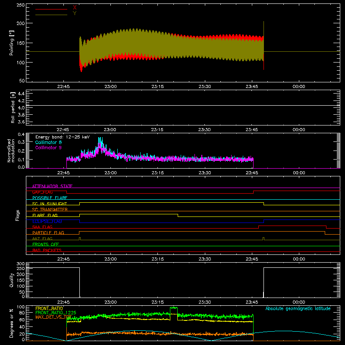Click the 0.4 tick on modulation axis

click(21, 135)
